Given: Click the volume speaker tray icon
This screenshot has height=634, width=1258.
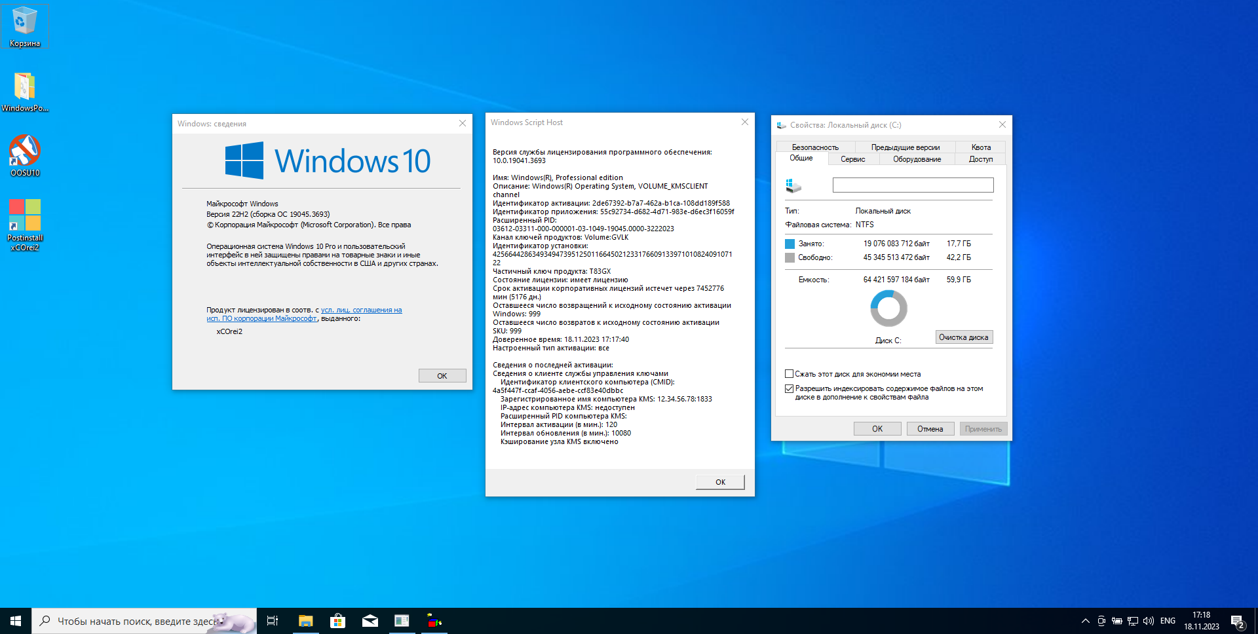Looking at the screenshot, I should pos(1148,621).
